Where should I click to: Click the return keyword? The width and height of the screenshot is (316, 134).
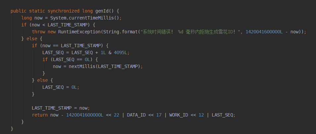pyautogui.click(x=40, y=115)
